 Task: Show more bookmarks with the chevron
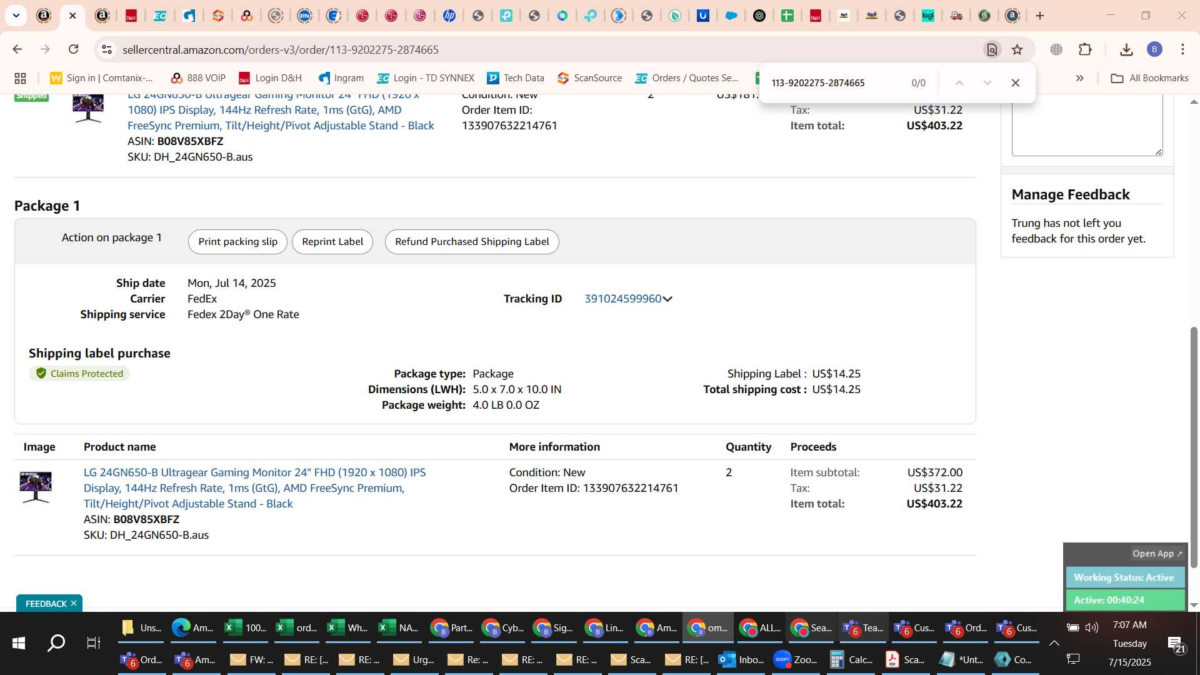pyautogui.click(x=1080, y=78)
